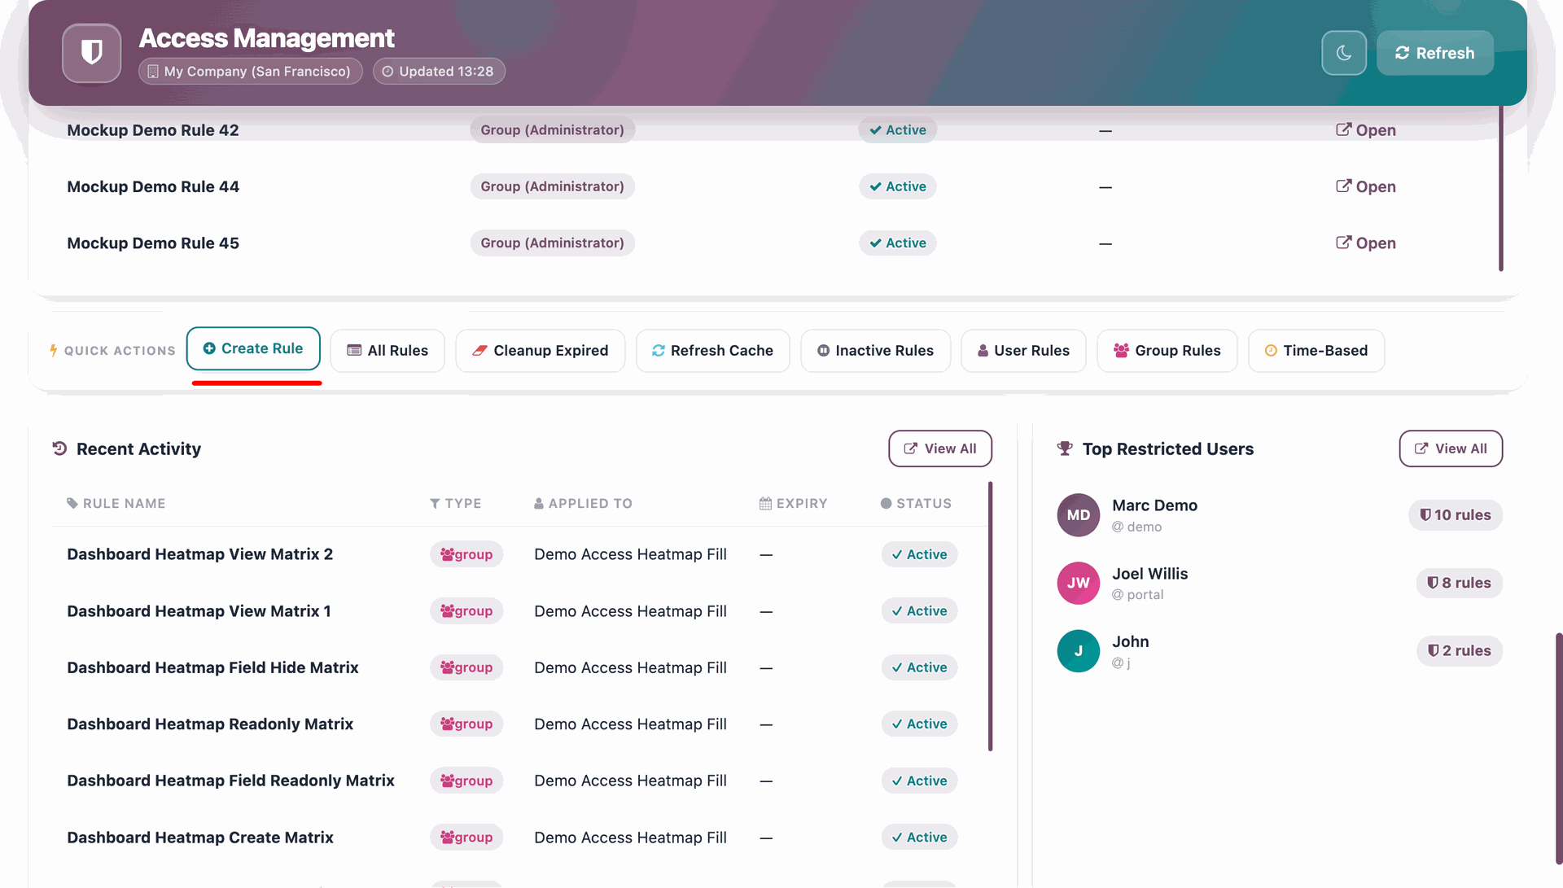1563x888 pixels.
Task: Click the MD avatar for Marc Demo
Action: pos(1079,515)
